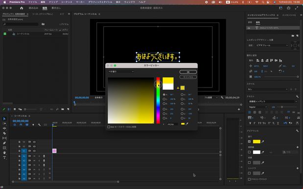Click the add marker icon in the timeline
Image resolution: width=303 pixels, height=189 pixels.
click(33, 125)
